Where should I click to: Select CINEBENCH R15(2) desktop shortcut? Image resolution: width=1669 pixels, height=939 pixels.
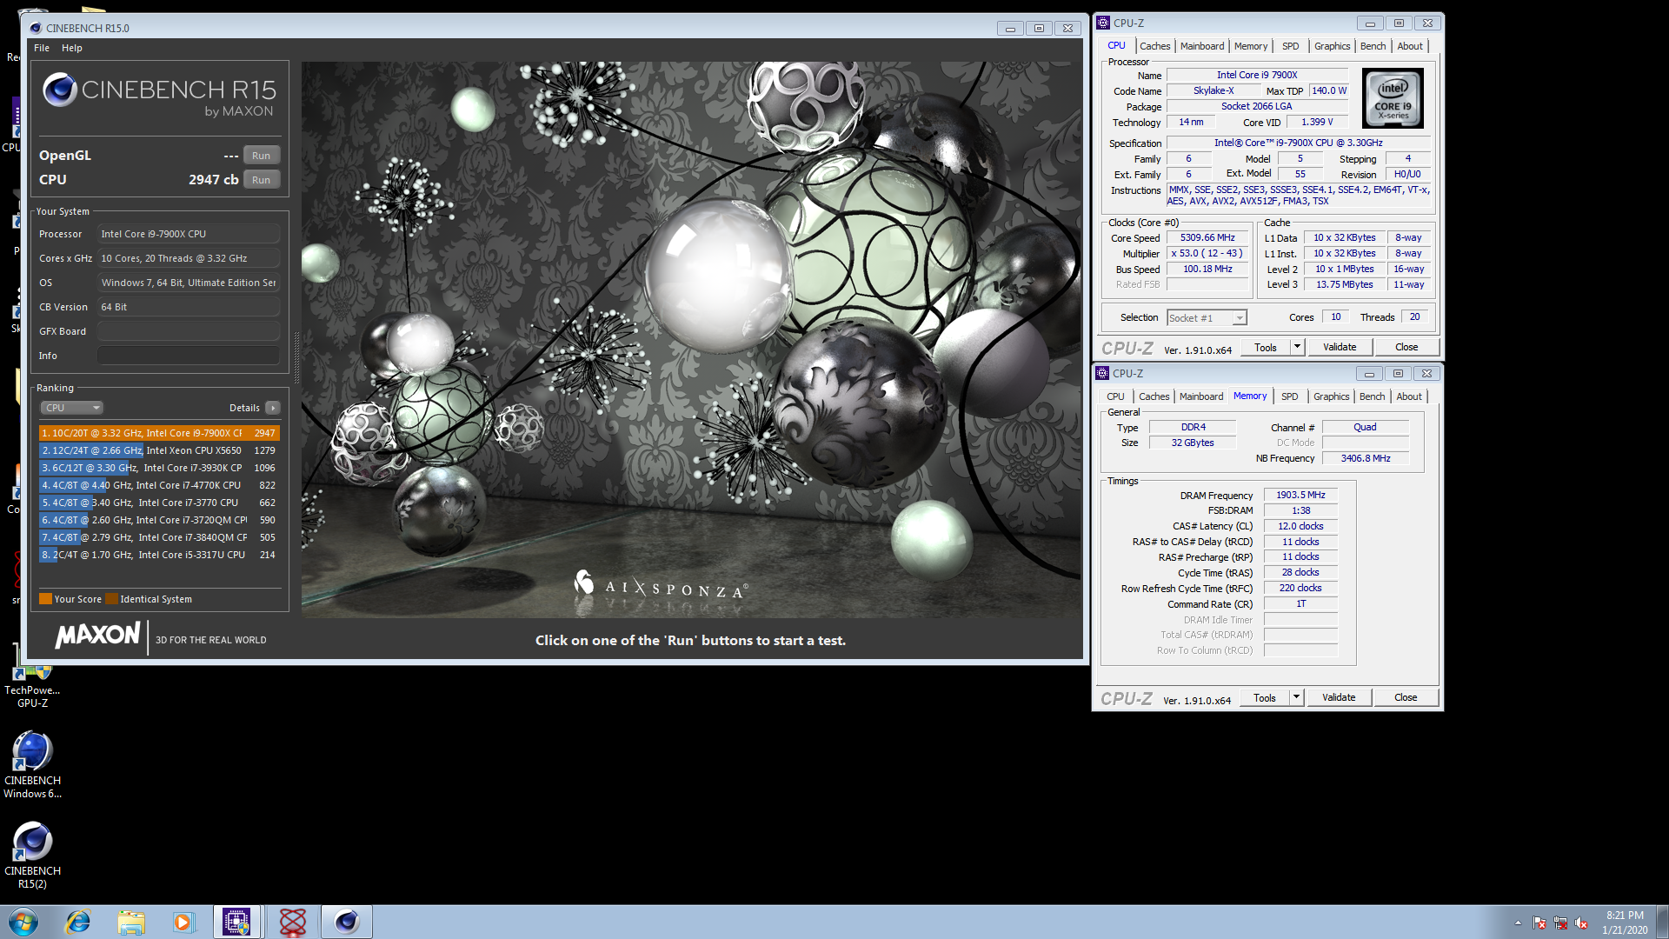pos(32,856)
